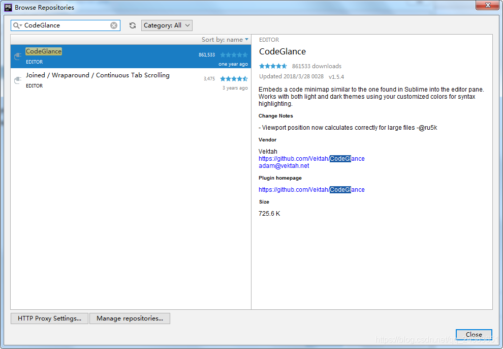The image size is (503, 349).
Task: Open the Category: All dropdown
Action: 167,25
